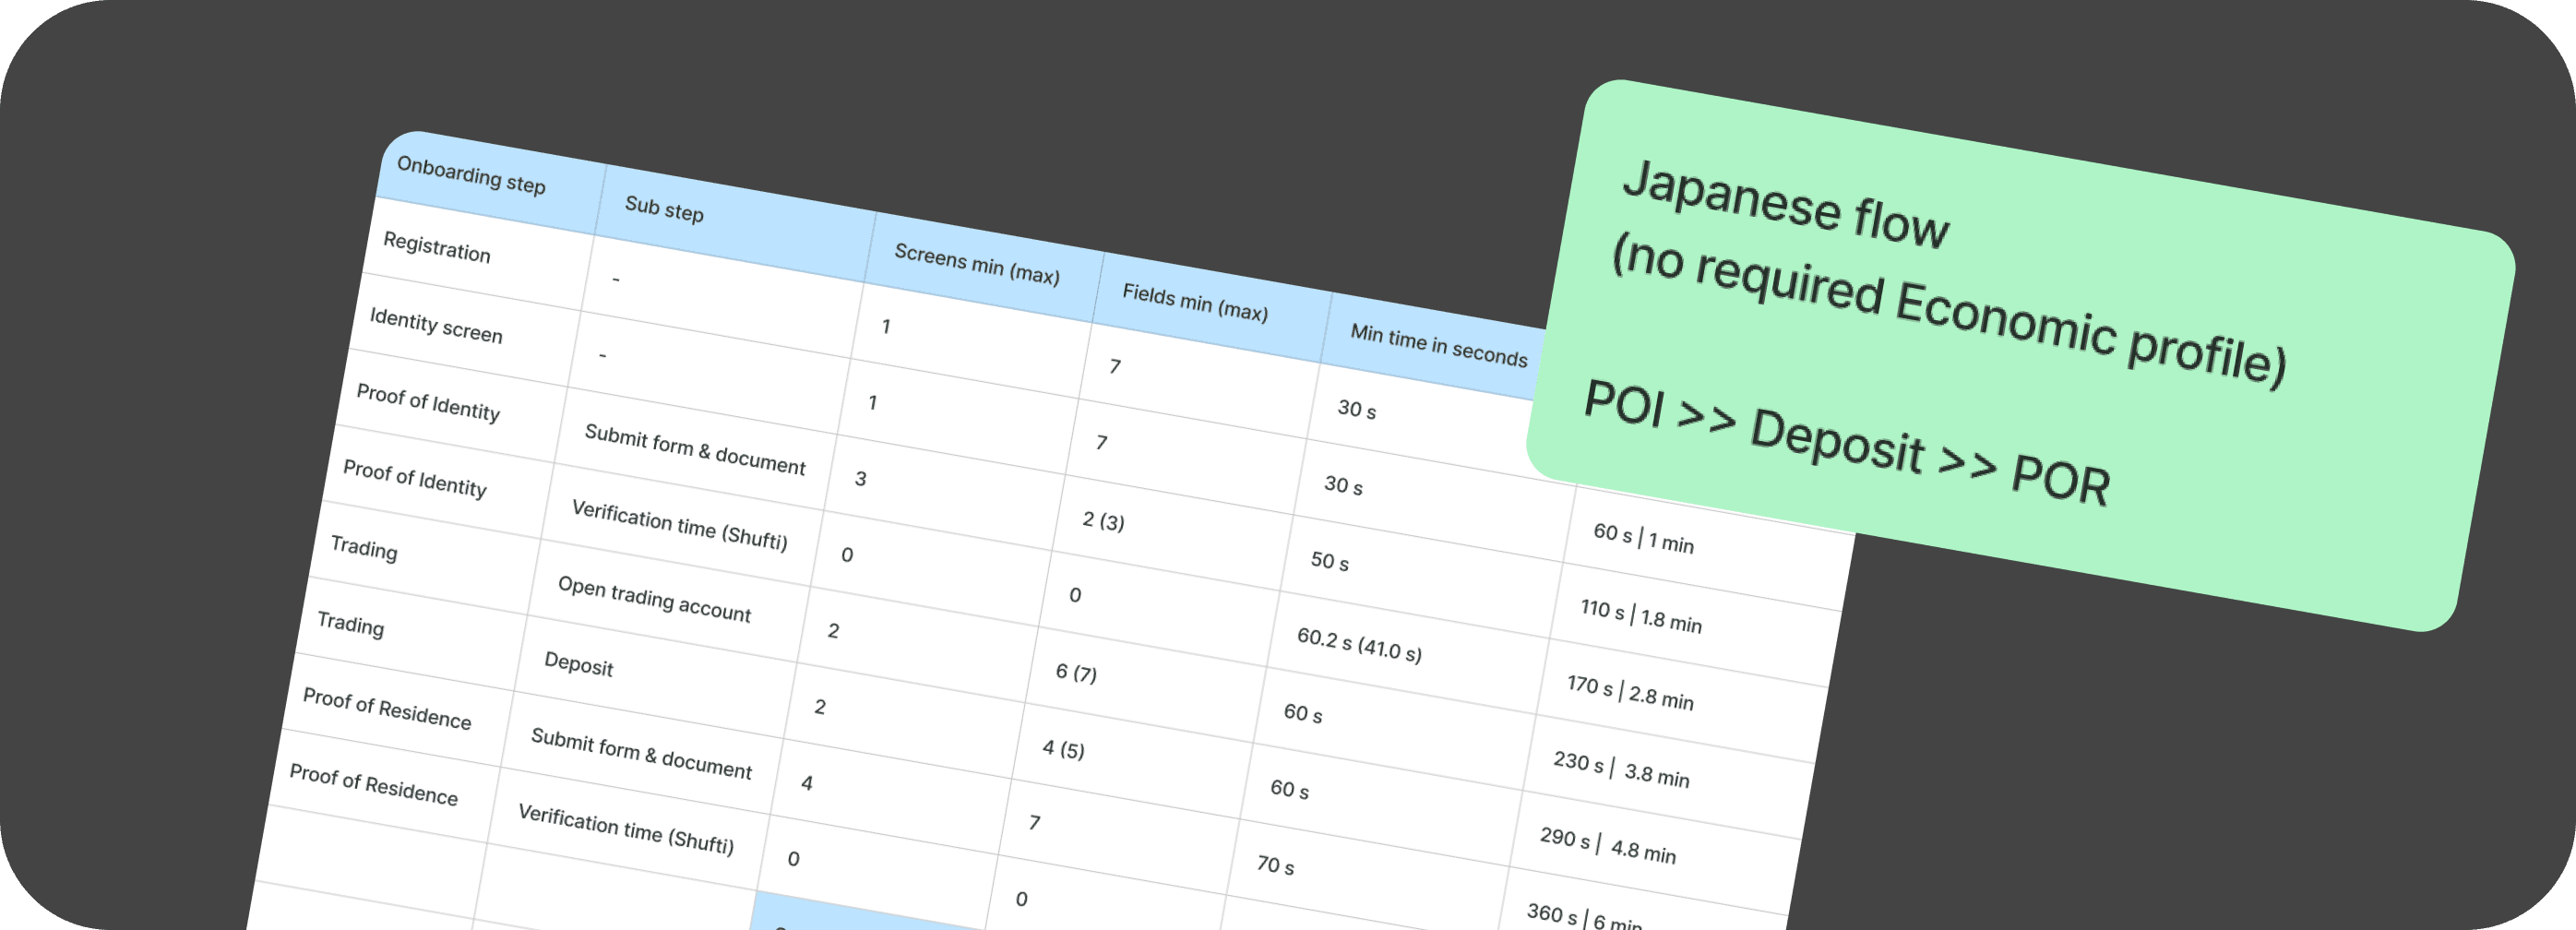Click '60 s' in the Open trading account row
The image size is (2576, 930).
(x=1303, y=714)
